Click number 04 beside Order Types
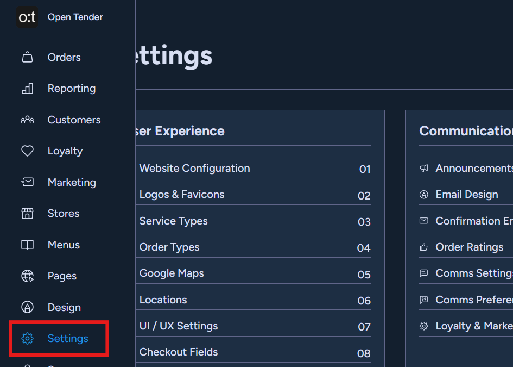The width and height of the screenshot is (513, 367). 364,248
